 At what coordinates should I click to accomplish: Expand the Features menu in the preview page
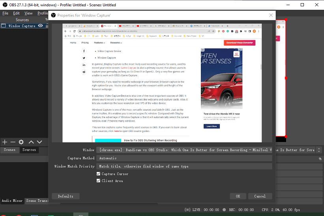[99, 42]
